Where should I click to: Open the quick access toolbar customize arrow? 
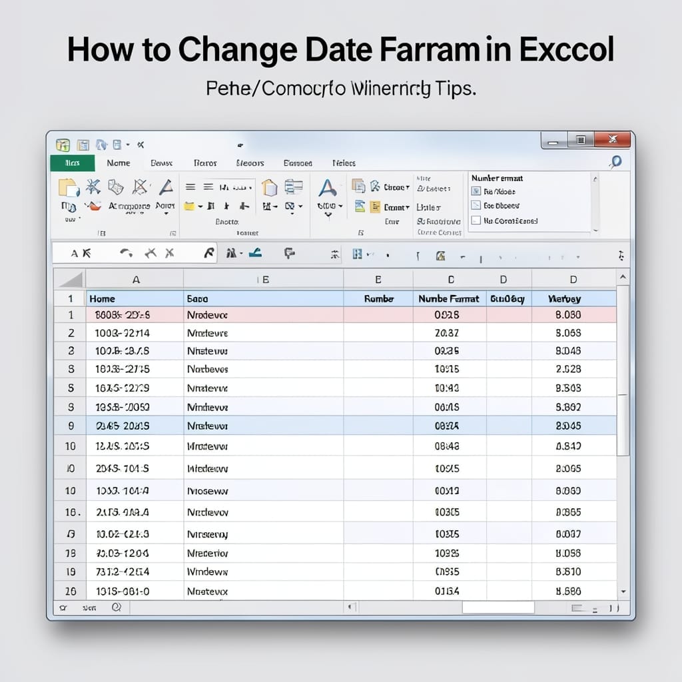[128, 145]
